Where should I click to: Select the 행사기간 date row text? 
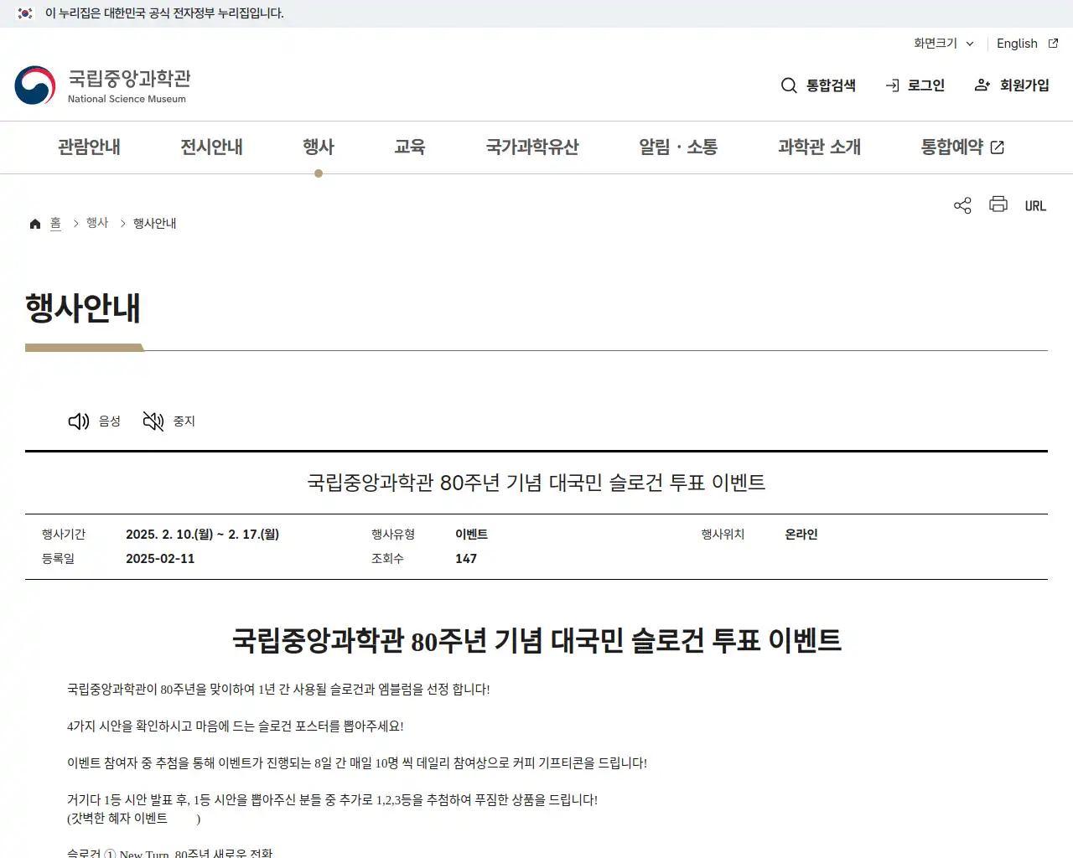pos(202,534)
